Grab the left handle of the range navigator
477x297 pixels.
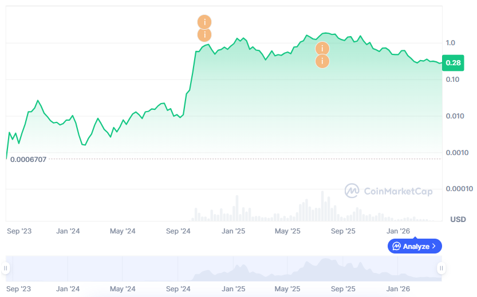6,268
